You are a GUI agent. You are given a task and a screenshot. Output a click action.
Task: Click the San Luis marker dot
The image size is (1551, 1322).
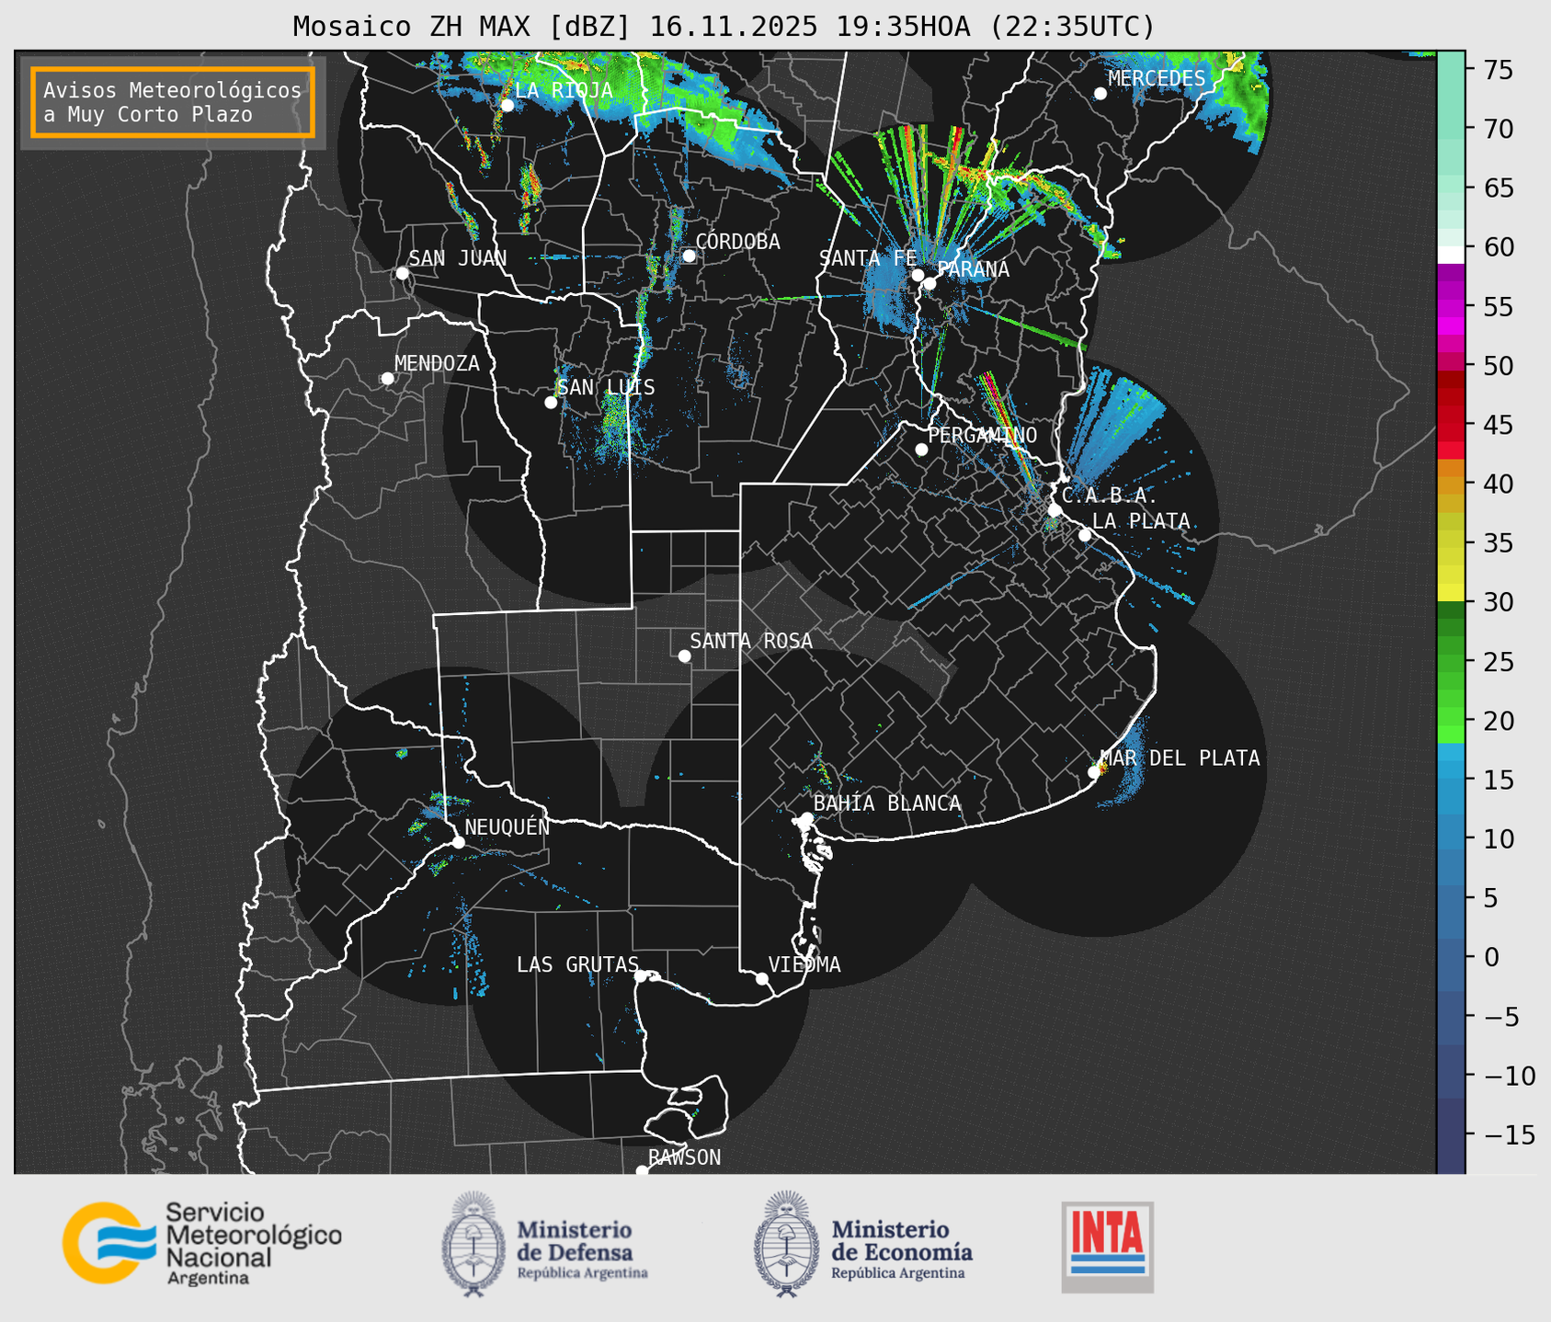coord(551,403)
